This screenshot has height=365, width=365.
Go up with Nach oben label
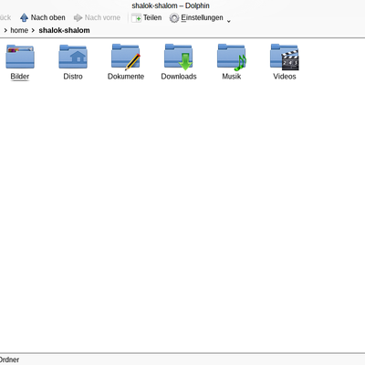coord(48,17)
